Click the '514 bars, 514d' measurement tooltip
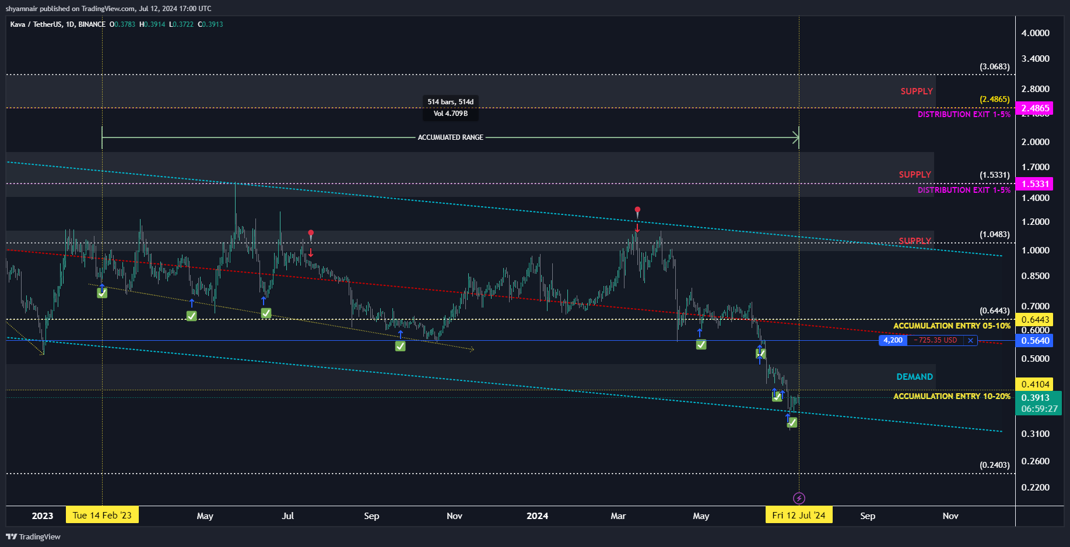The image size is (1070, 547). (451, 108)
